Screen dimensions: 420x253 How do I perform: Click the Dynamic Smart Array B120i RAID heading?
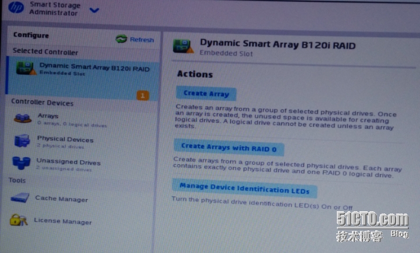(277, 44)
